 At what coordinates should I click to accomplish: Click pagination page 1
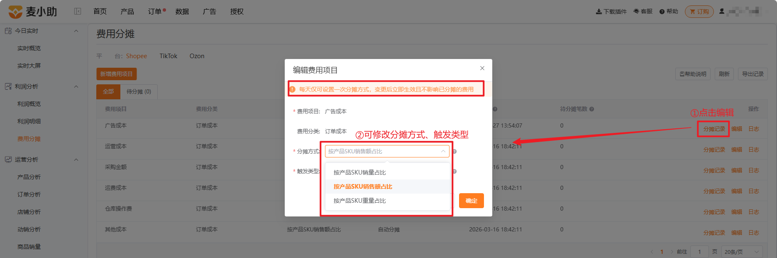662,252
